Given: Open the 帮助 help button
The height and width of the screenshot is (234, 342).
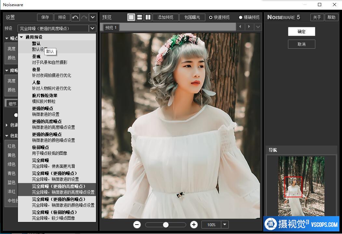Looking at the screenshot, I should (331, 18).
